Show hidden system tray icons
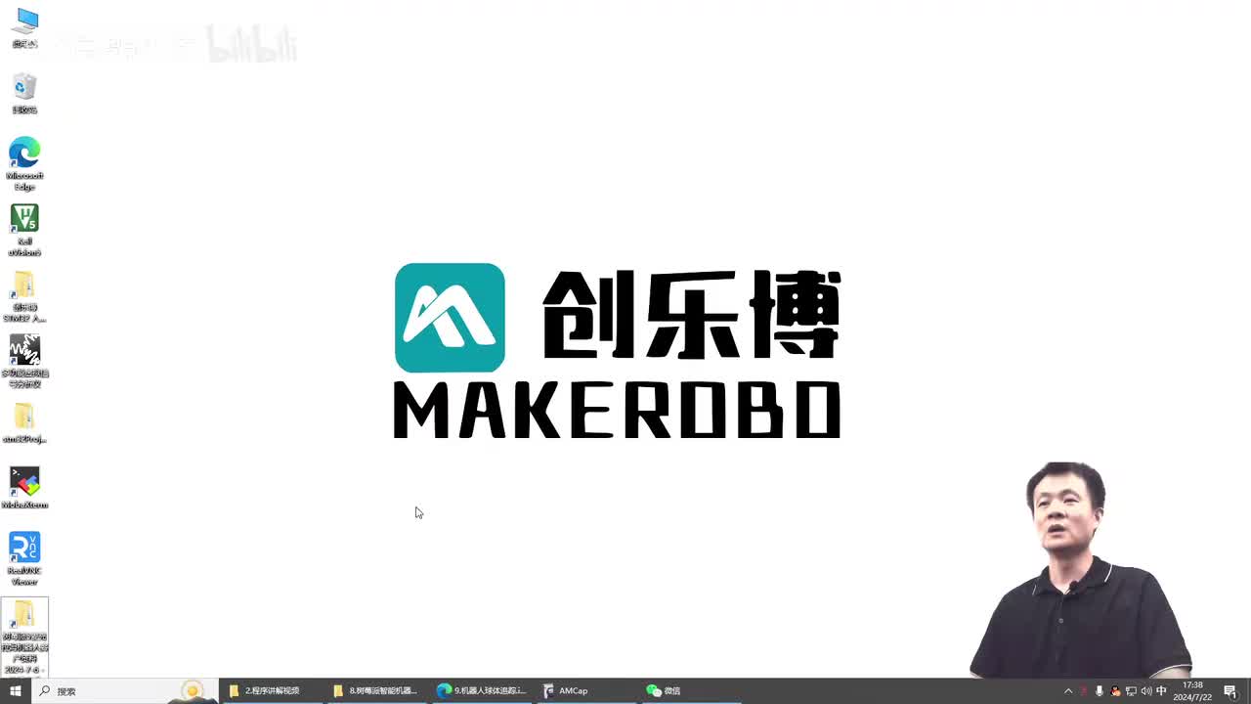The image size is (1251, 704). point(1067,691)
